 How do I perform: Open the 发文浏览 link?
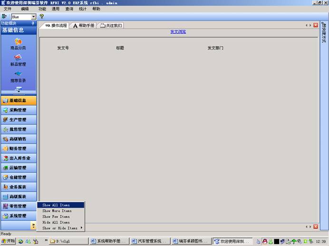coord(178,32)
